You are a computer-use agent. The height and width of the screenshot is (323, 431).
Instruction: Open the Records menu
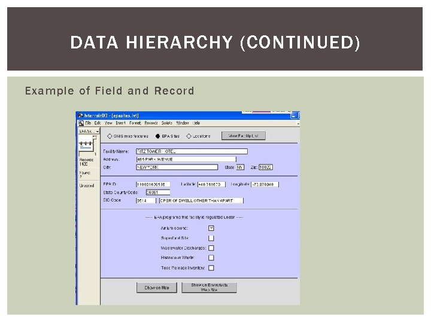151,123
